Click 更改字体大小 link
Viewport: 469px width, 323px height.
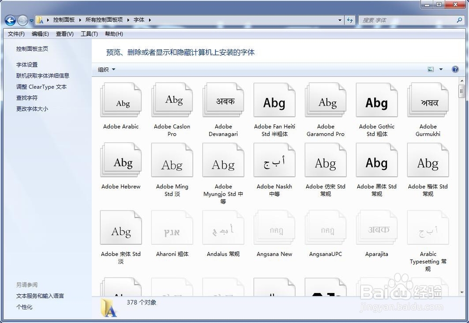[x=32, y=109]
